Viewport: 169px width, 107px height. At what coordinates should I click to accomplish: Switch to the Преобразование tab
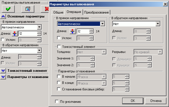[96, 12]
